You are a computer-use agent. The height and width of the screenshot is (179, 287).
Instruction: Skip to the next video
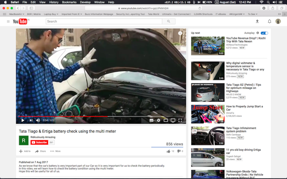(31, 120)
